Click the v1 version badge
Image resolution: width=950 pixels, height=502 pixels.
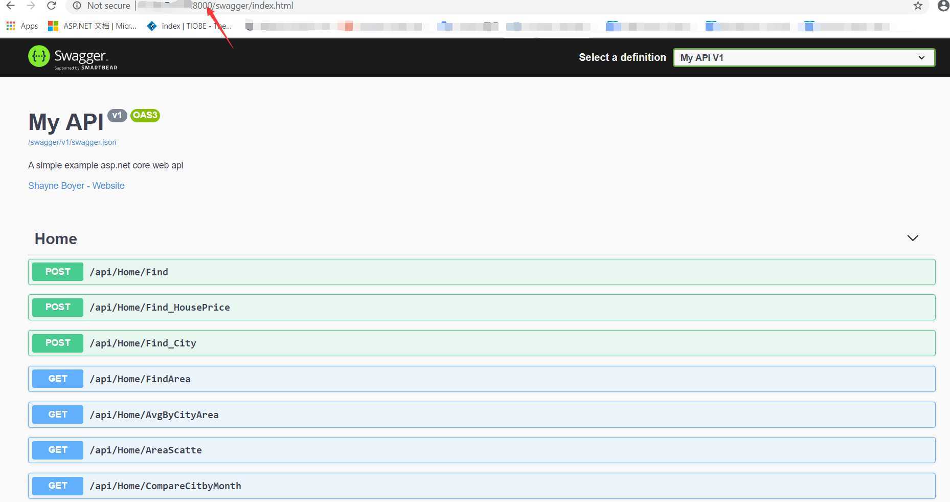pos(117,115)
